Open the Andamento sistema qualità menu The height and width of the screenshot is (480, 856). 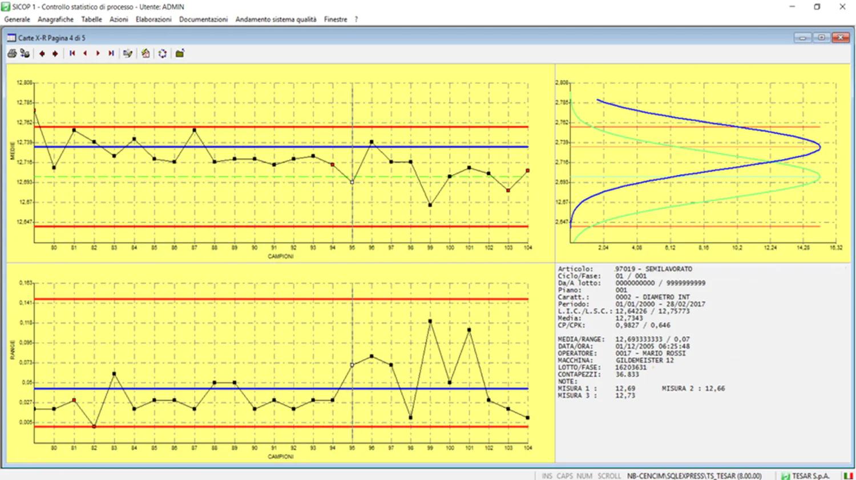pos(276,19)
